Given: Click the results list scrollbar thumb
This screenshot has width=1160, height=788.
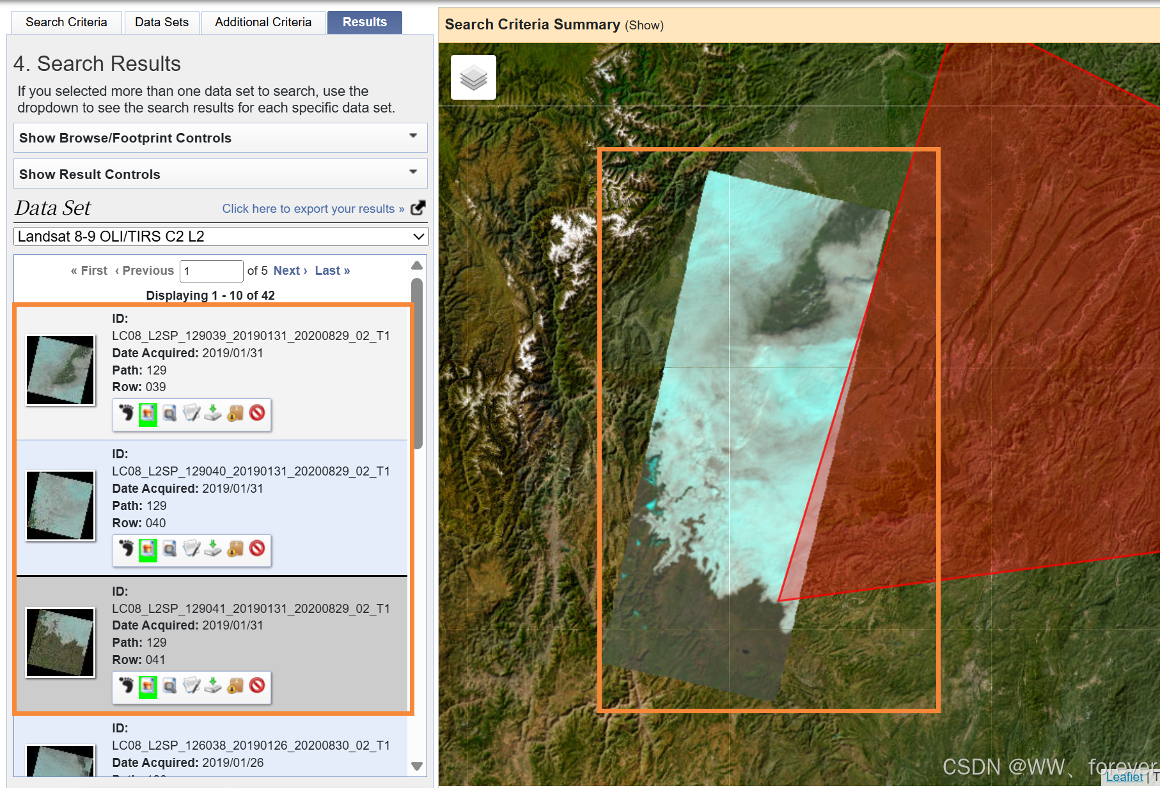Looking at the screenshot, I should tap(417, 364).
